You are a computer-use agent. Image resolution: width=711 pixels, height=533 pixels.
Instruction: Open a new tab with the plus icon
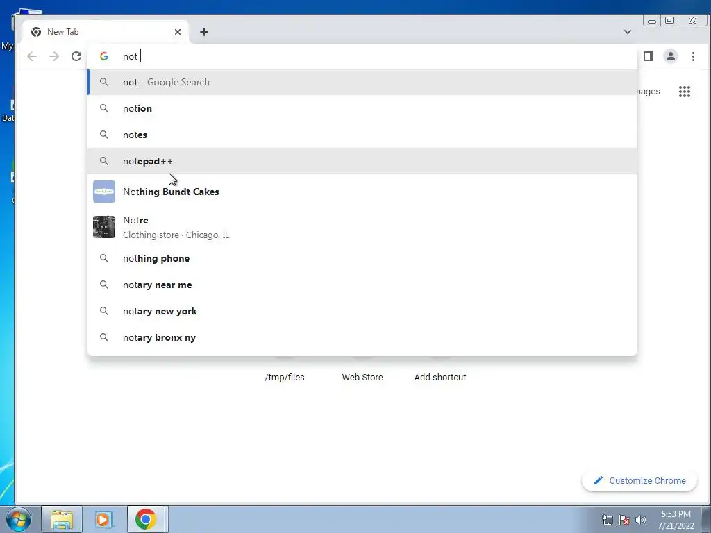click(204, 32)
